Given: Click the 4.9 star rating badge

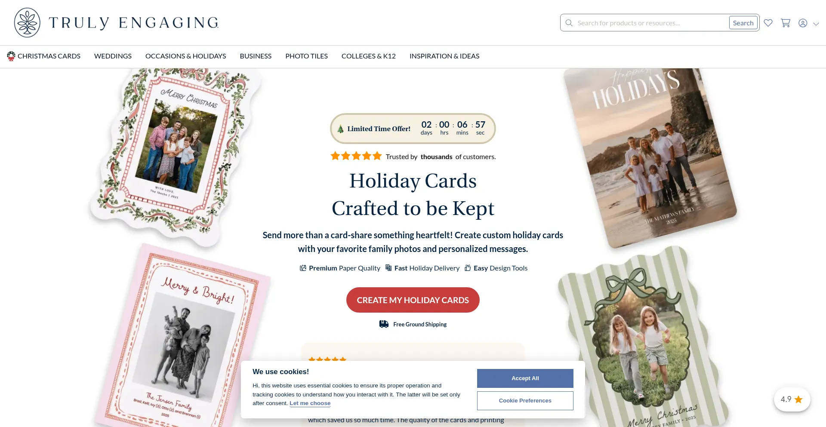Looking at the screenshot, I should tap(792, 399).
